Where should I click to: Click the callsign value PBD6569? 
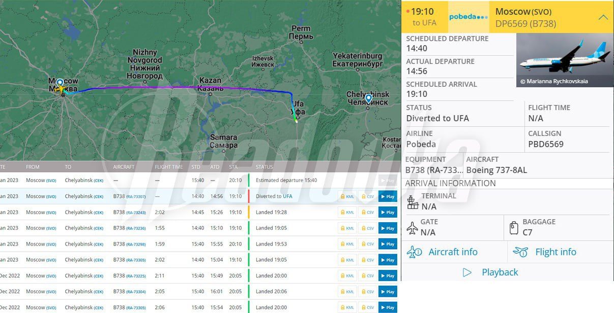(546, 144)
